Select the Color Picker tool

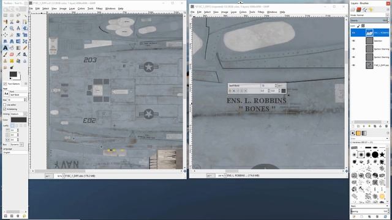click(x=6, y=29)
